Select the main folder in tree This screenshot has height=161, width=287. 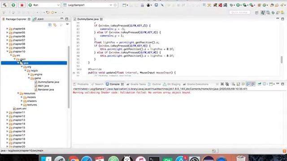pyautogui.click(x=23, y=59)
